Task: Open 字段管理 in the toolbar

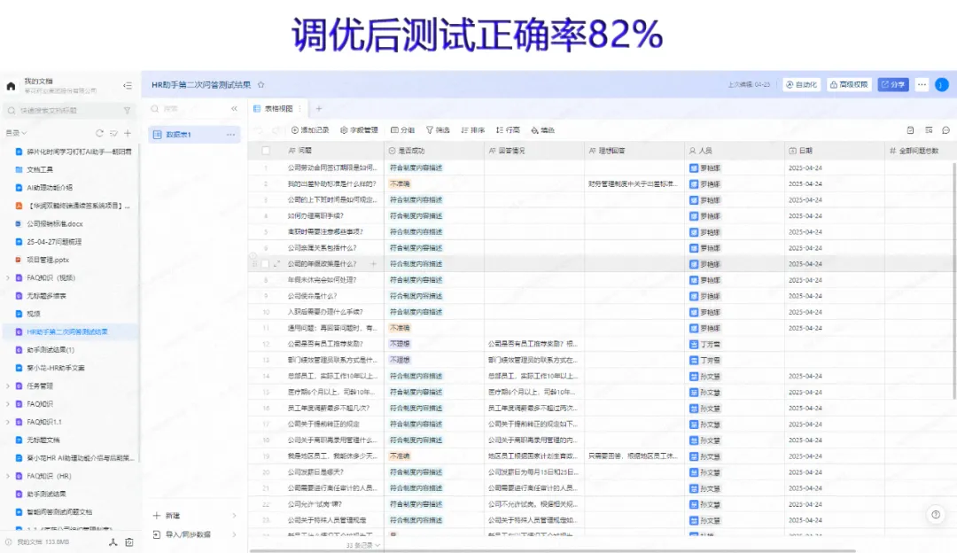Action: coord(359,130)
